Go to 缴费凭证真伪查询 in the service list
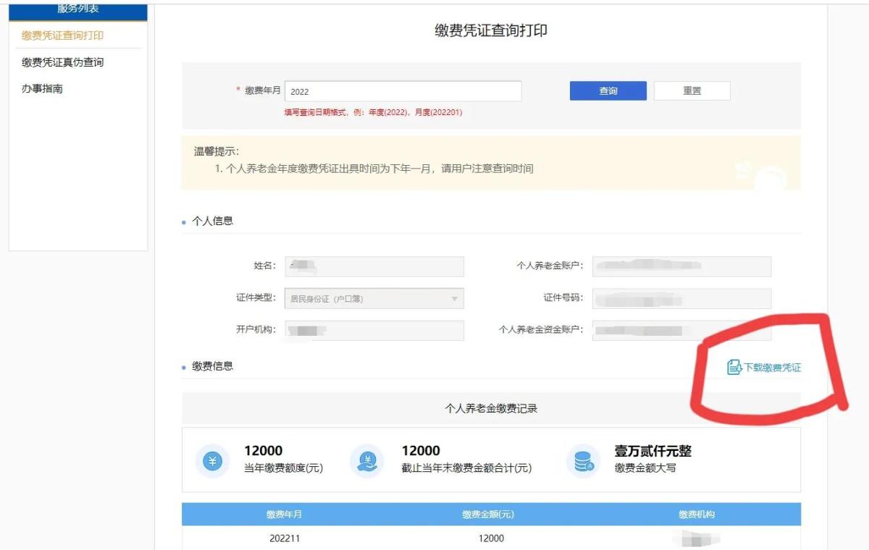Viewport: 869px width, 550px height. (x=63, y=62)
